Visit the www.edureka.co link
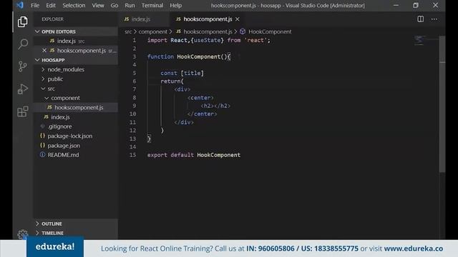The width and height of the screenshot is (458, 257). click(414, 248)
